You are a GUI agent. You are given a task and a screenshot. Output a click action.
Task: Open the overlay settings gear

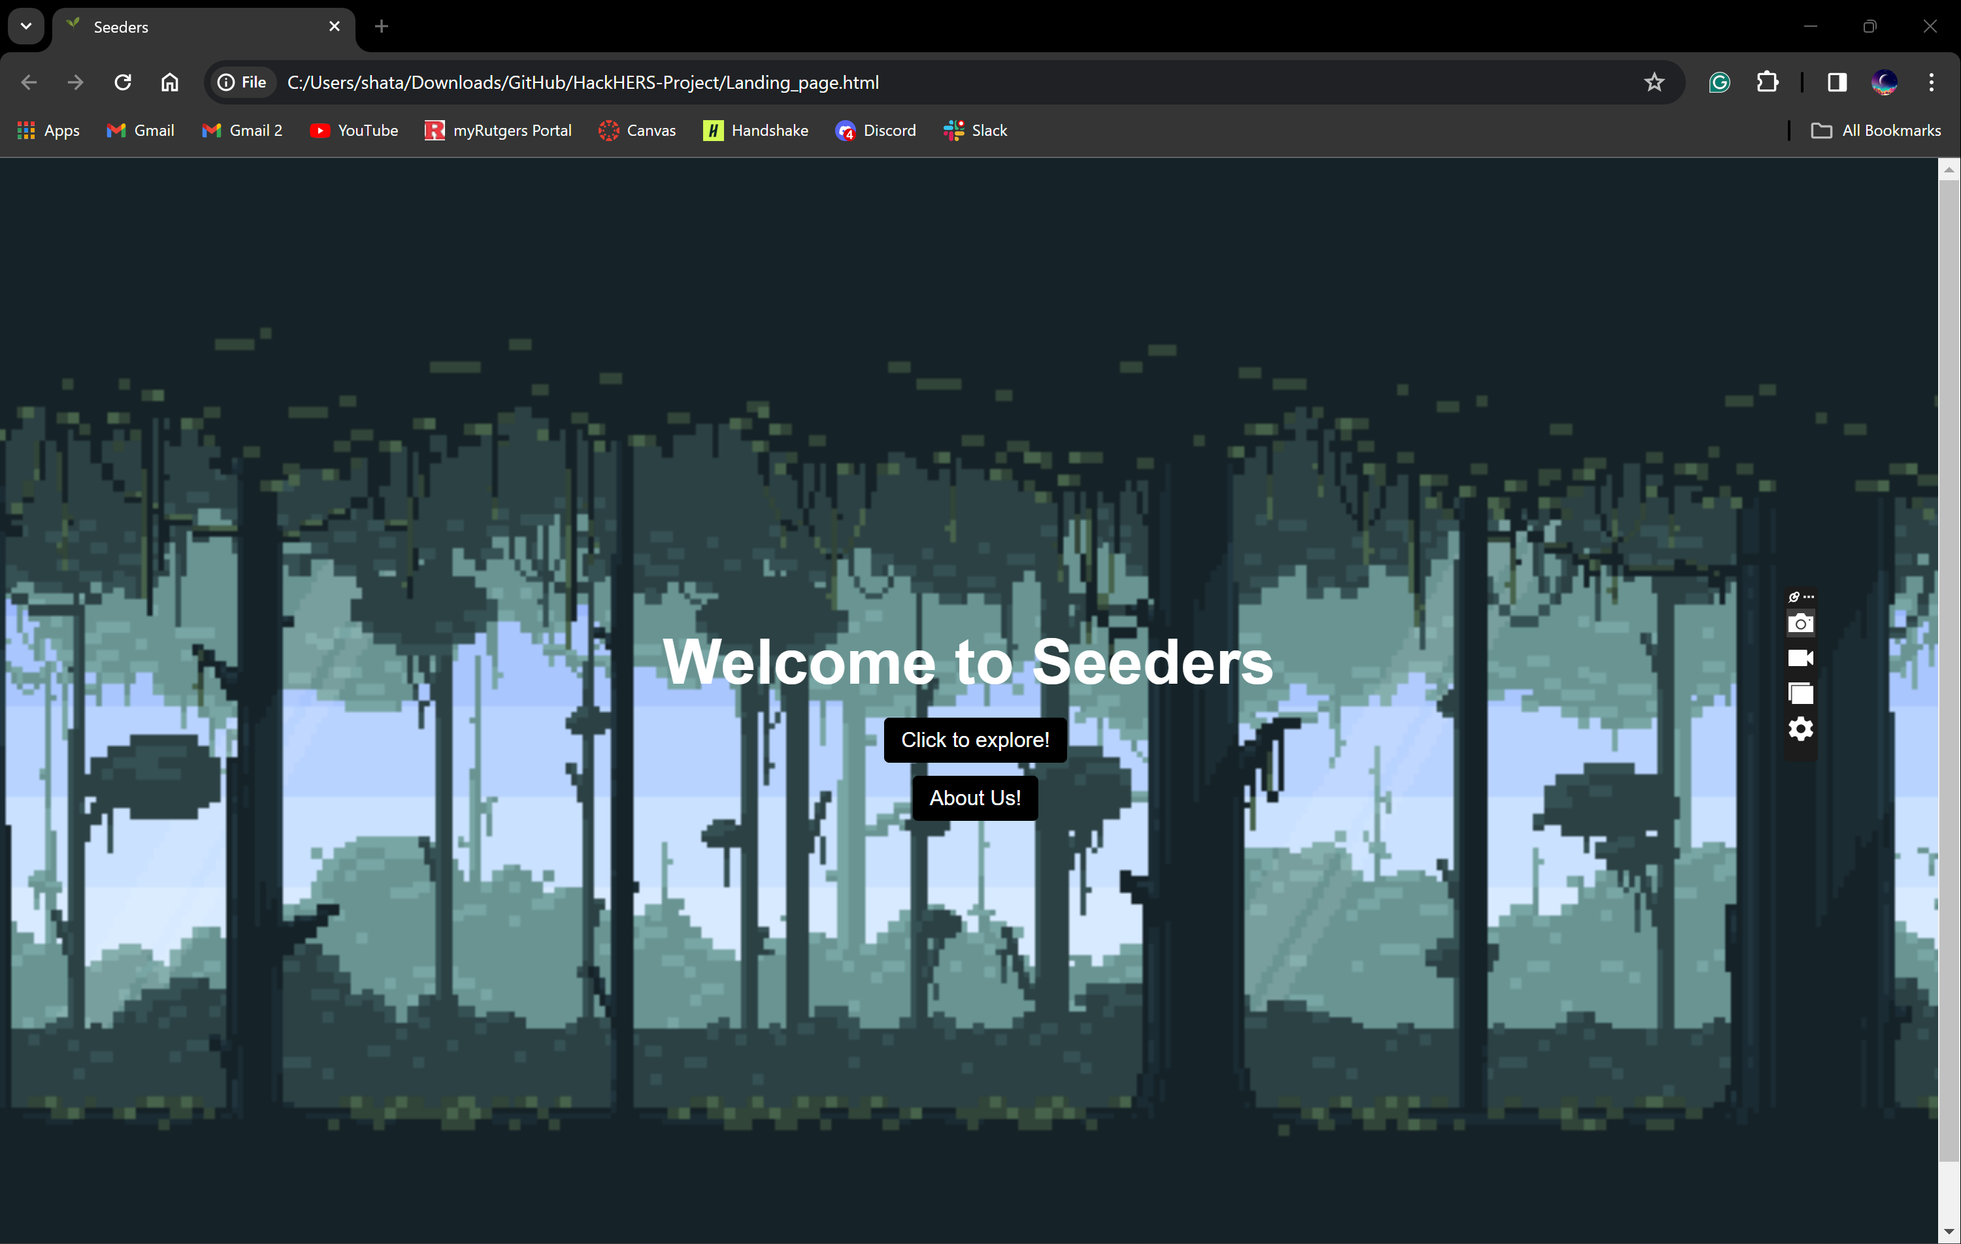coord(1800,729)
